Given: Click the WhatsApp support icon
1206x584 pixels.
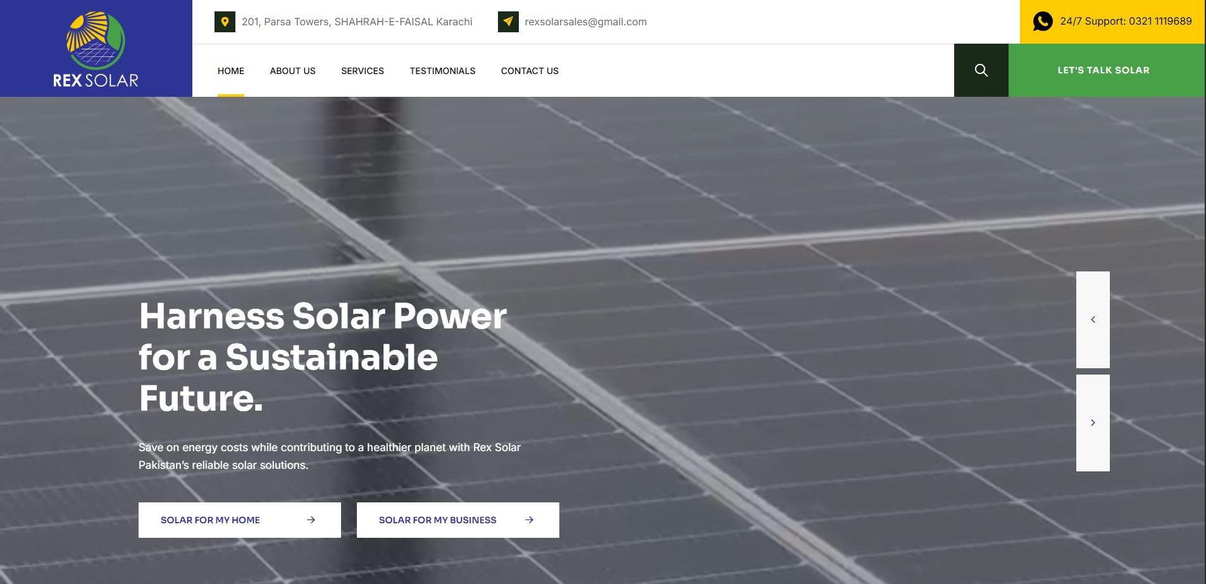Looking at the screenshot, I should coord(1042,22).
